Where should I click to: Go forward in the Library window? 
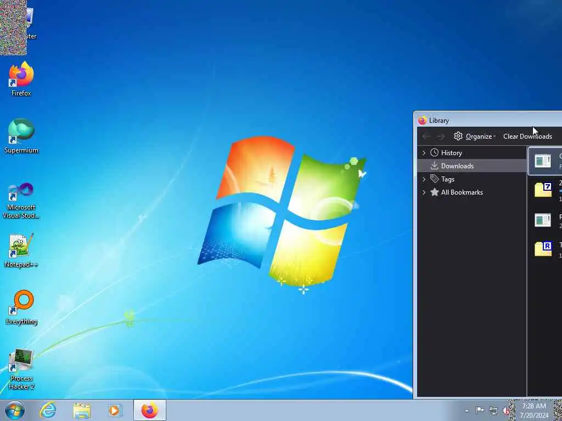(x=441, y=136)
